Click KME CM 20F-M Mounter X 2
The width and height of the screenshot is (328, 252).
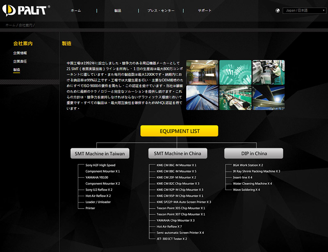[x=176, y=177]
